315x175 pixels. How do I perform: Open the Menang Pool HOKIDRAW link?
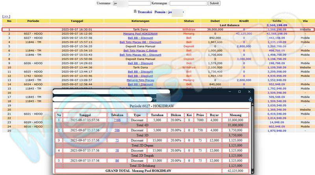pyautogui.click(x=140, y=34)
